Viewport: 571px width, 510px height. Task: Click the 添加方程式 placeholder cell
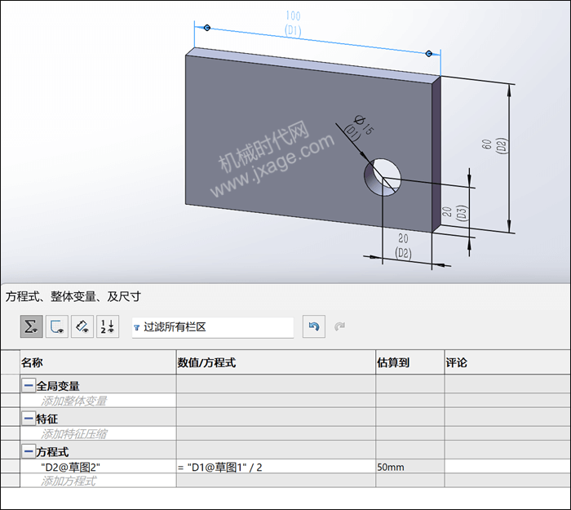[99, 481]
